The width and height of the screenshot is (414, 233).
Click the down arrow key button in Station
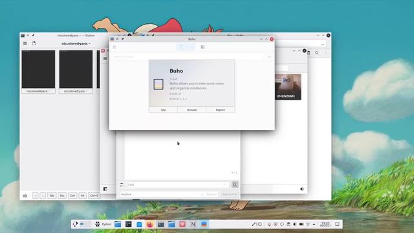coord(43,195)
